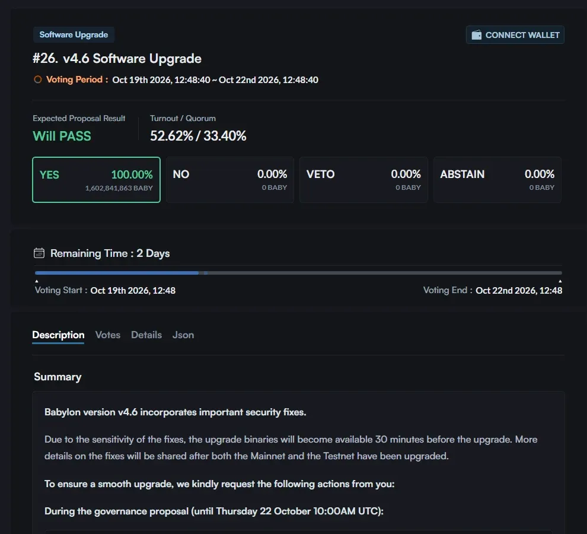Click the voting time progress bar

coord(298,273)
